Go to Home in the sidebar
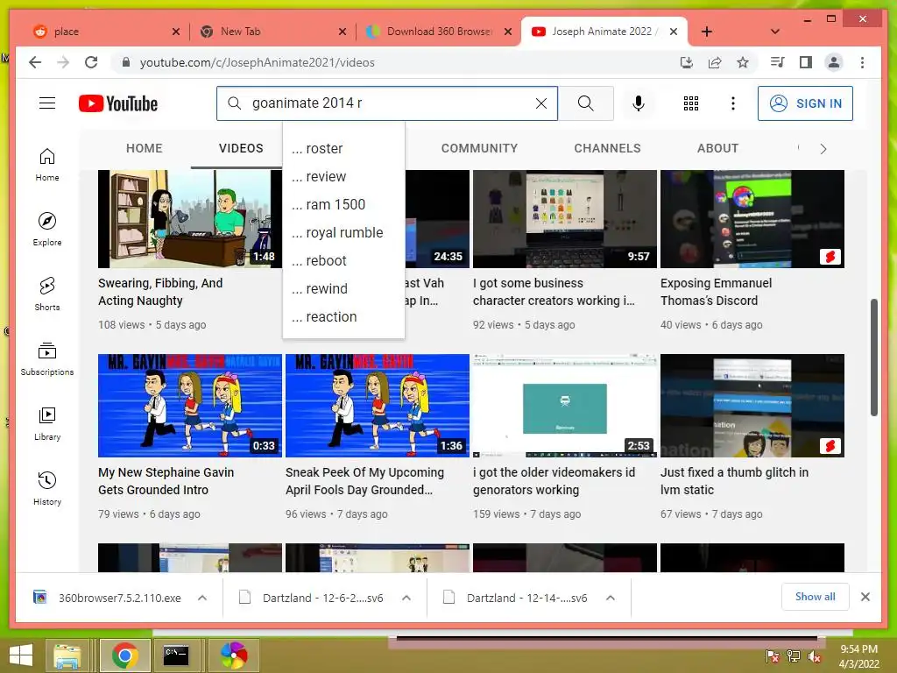The height and width of the screenshot is (673, 897). [47, 165]
